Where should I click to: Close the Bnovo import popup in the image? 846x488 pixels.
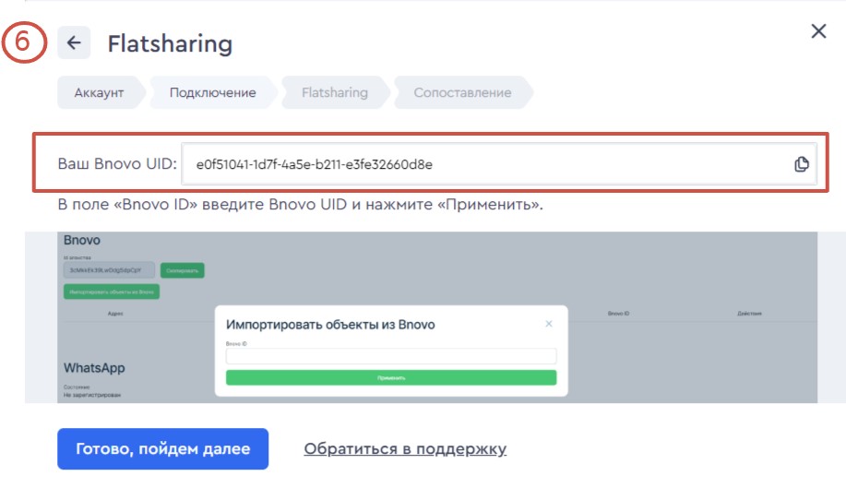(549, 324)
